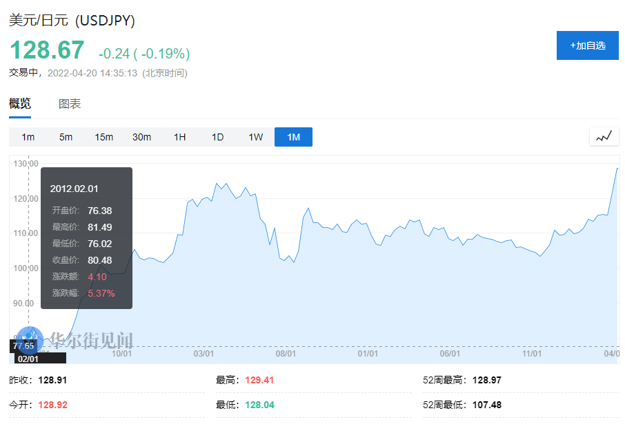Viewport: 625px width, 424px height.
Task: Click the 美元/日元 (USDJPY) title
Action: (72, 21)
